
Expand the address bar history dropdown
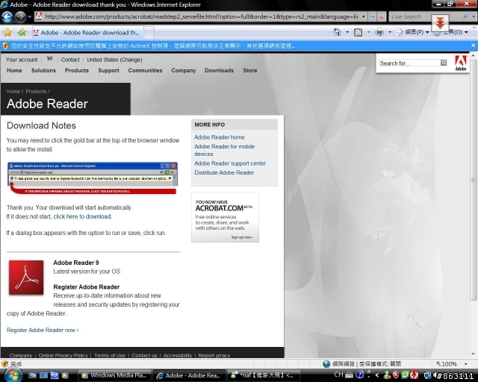click(x=364, y=16)
